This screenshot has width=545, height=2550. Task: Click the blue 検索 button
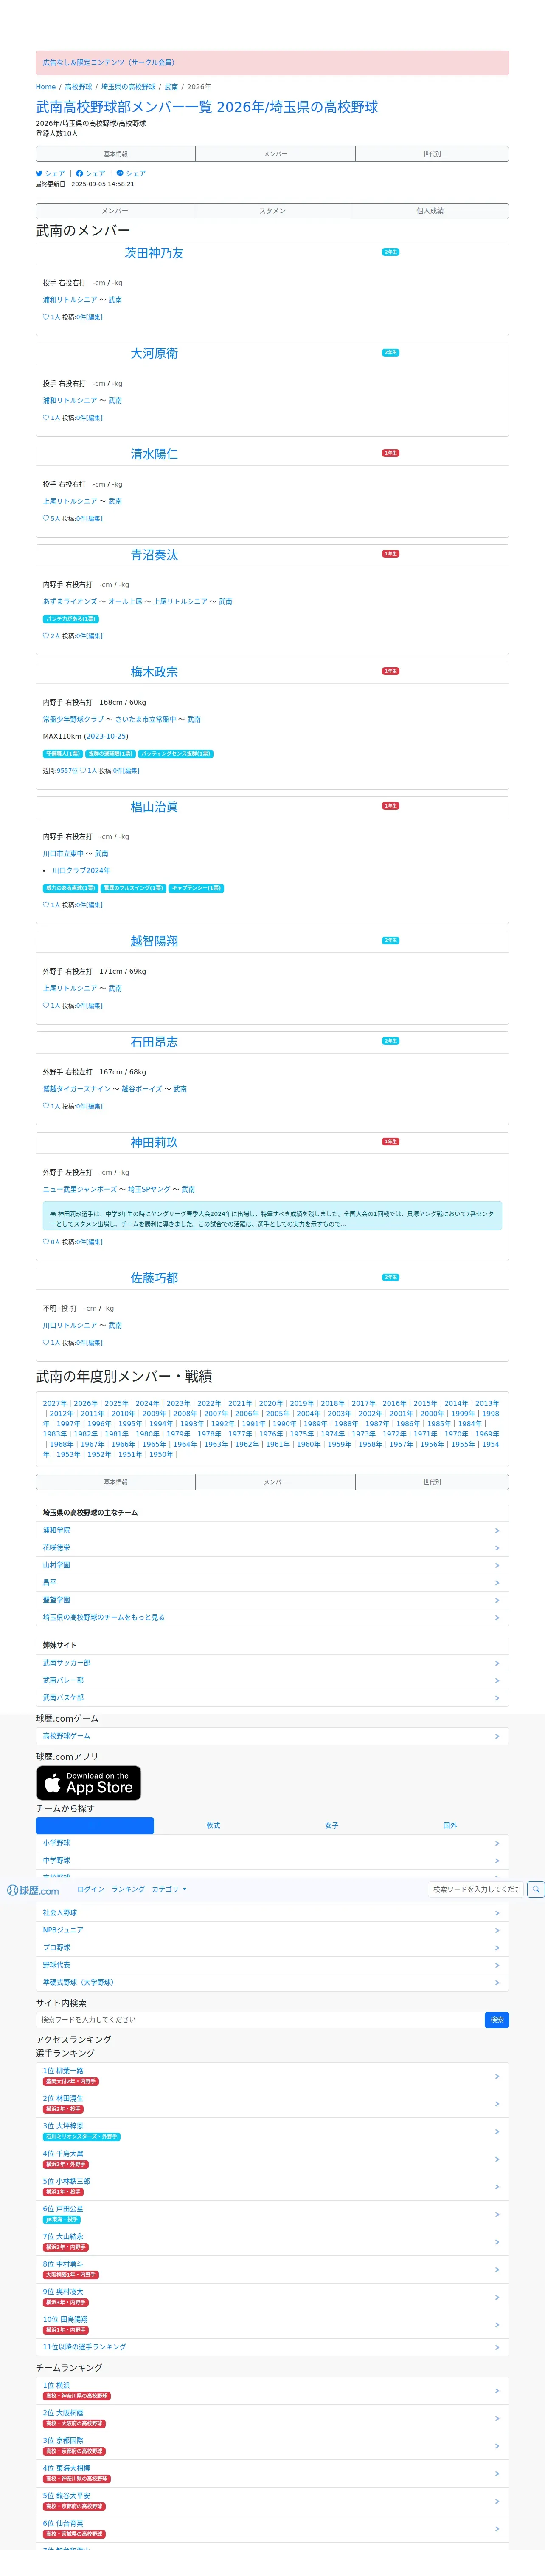[497, 2020]
